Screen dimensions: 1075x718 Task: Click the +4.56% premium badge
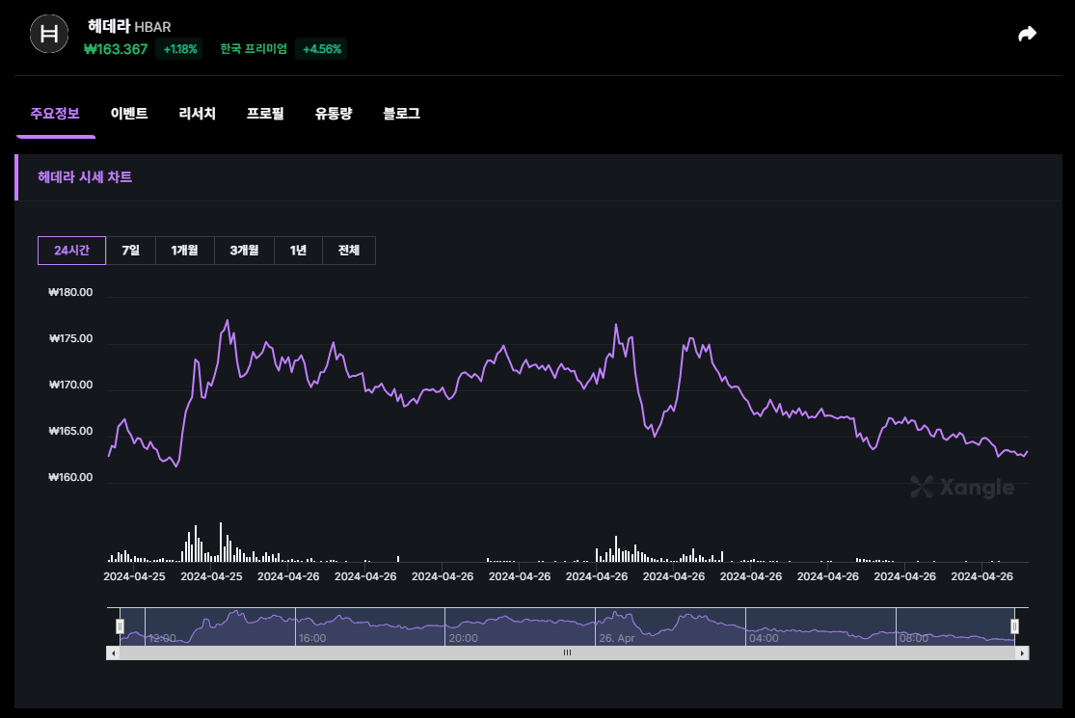322,49
